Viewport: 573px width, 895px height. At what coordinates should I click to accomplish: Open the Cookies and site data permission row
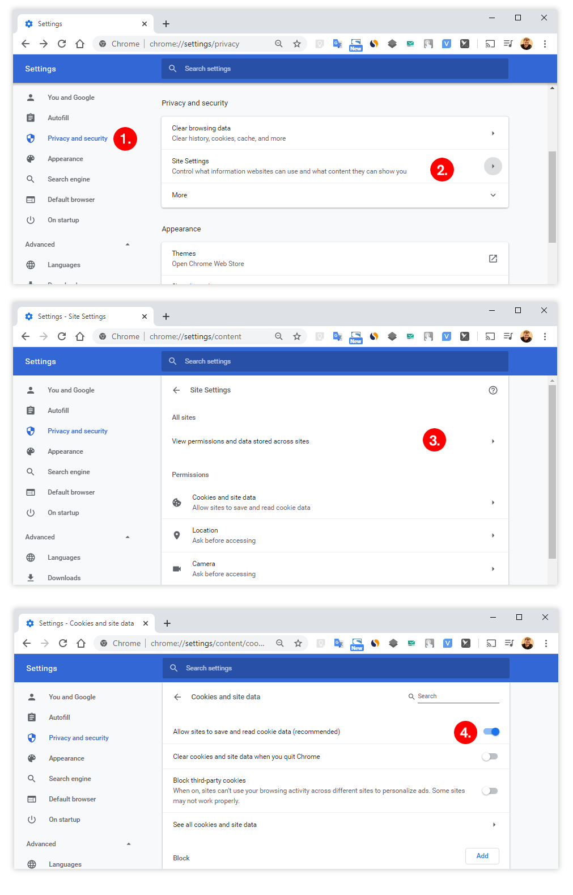[x=335, y=503]
